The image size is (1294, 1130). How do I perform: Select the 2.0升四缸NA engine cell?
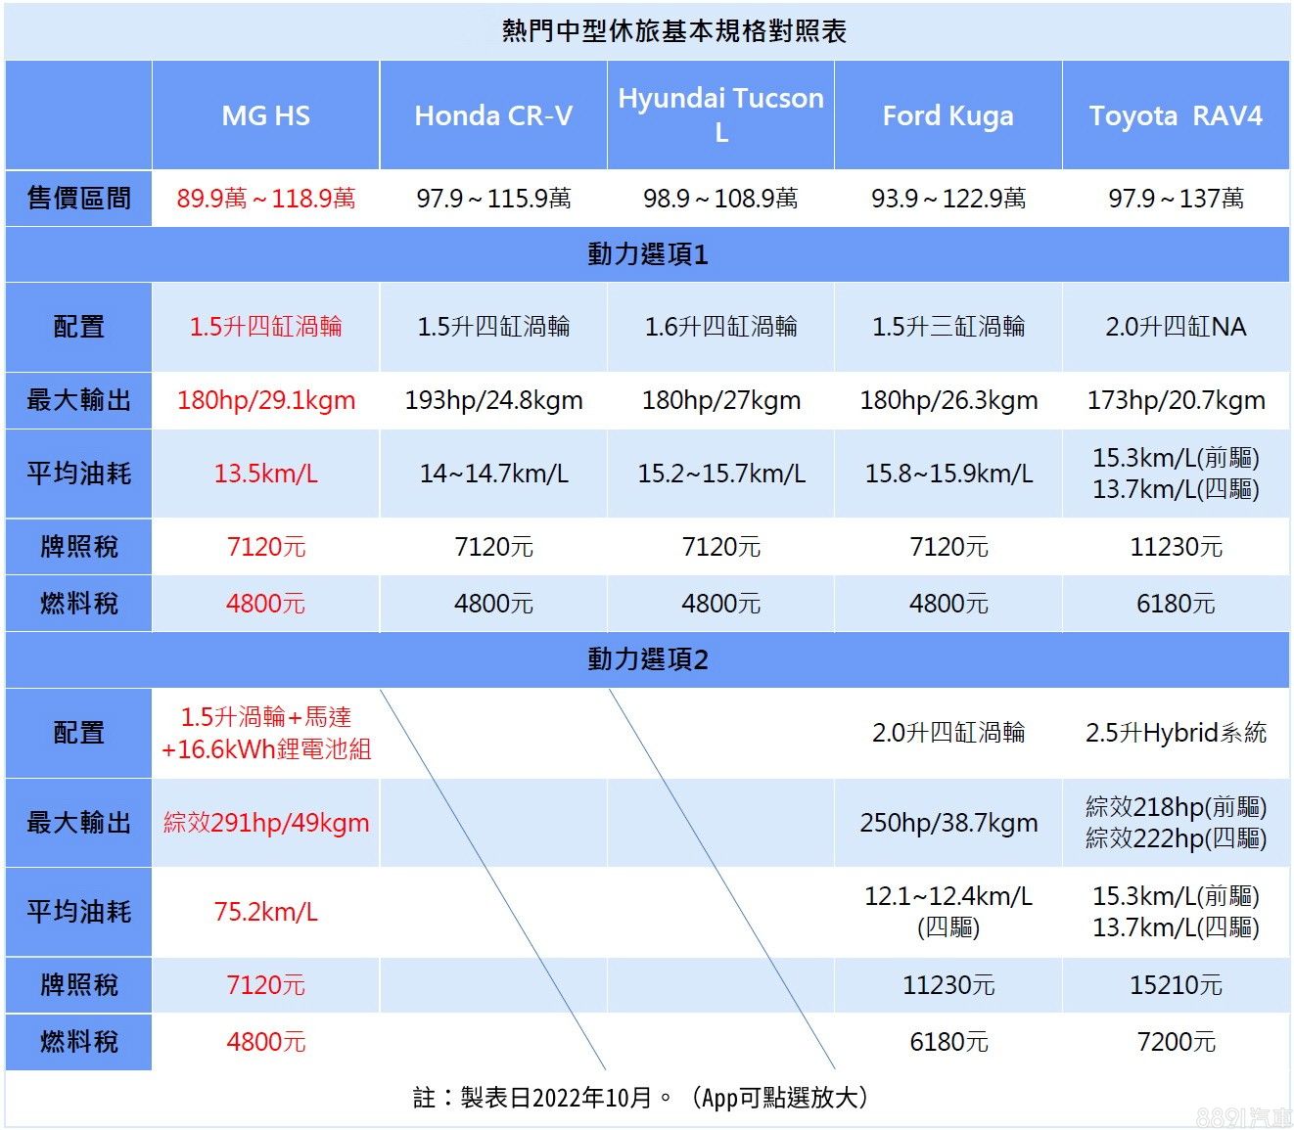pyautogui.click(x=1176, y=327)
